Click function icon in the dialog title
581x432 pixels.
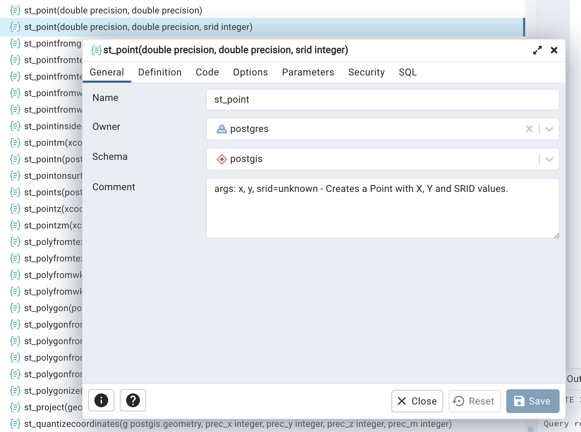[96, 50]
